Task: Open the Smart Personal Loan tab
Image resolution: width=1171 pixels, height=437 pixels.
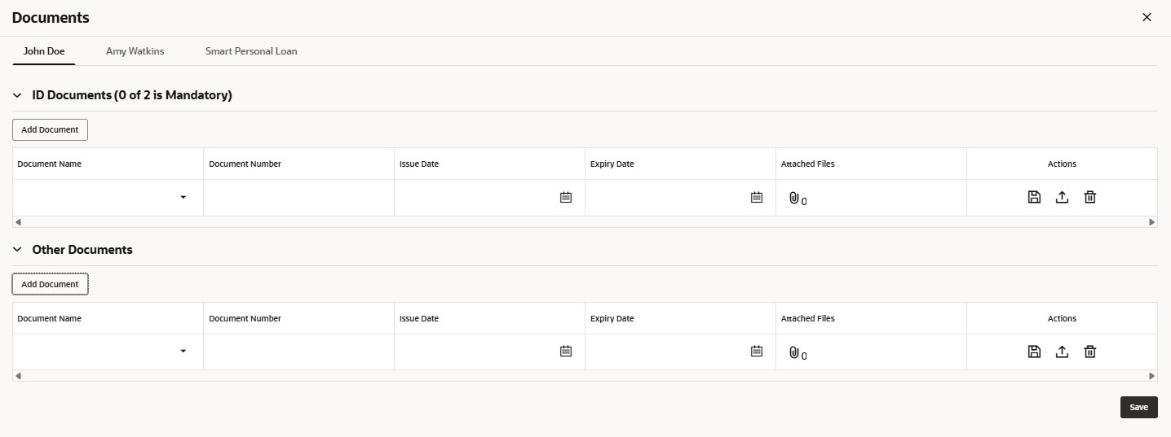Action: pos(251,51)
